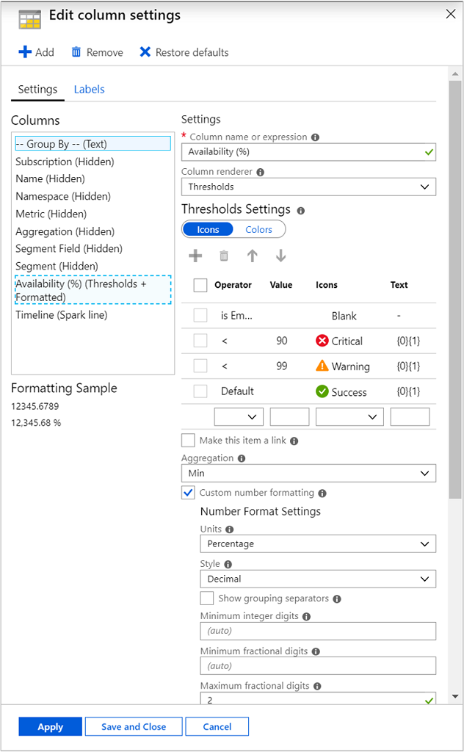Click Save and Close
Image resolution: width=464 pixels, height=752 pixels.
[x=133, y=726]
